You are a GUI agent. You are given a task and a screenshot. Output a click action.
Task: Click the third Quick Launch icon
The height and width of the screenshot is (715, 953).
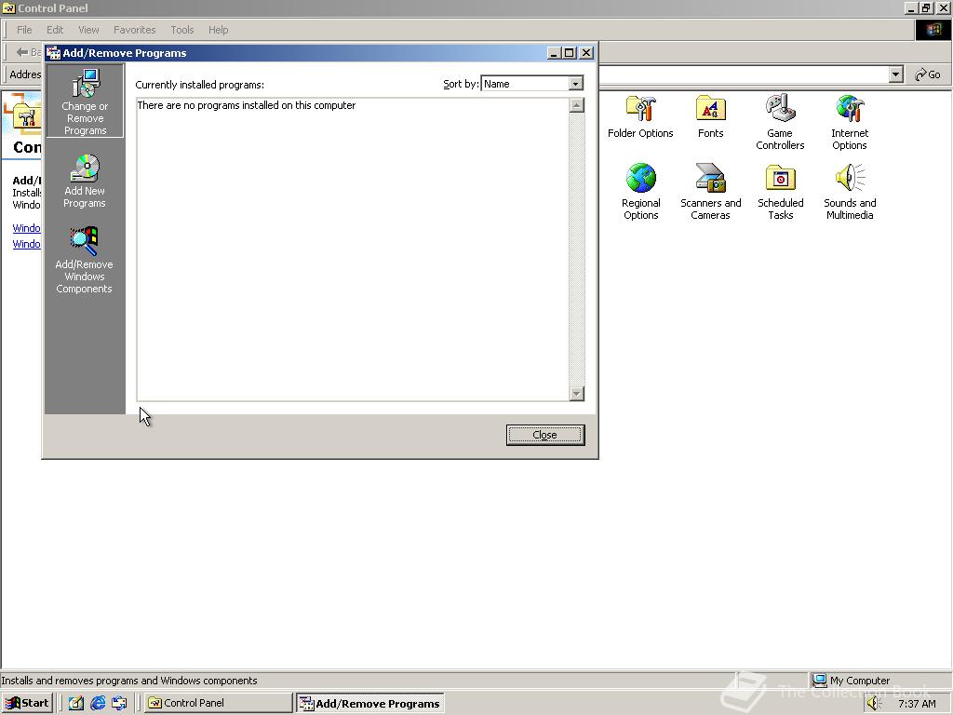point(119,703)
